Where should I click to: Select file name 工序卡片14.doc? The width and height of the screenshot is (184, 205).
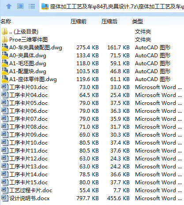tap(29, 175)
